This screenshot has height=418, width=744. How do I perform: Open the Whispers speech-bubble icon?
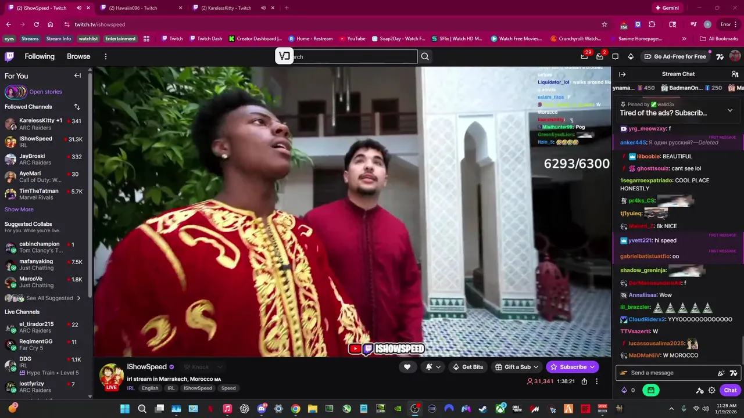point(616,56)
